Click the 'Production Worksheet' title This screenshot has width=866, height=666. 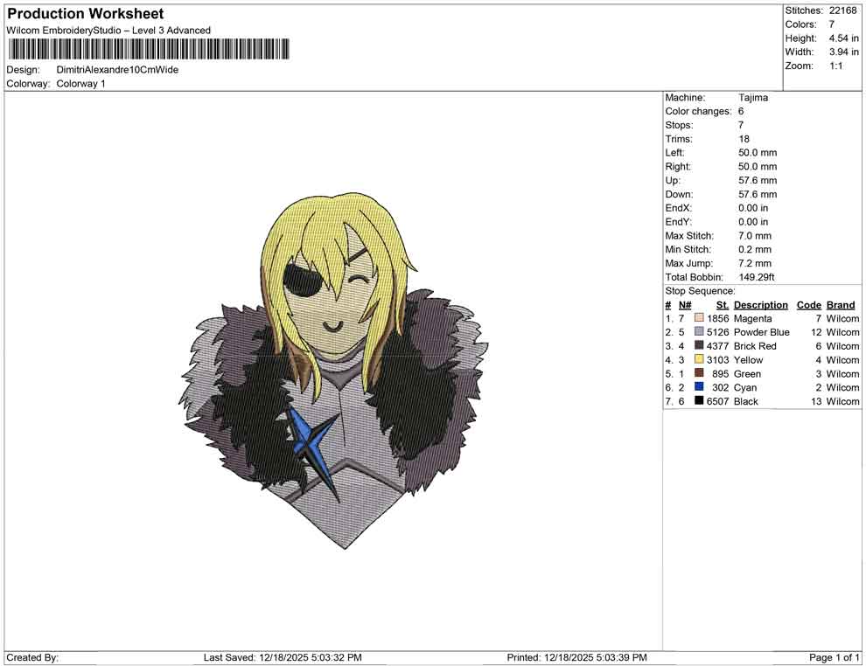tap(86, 14)
